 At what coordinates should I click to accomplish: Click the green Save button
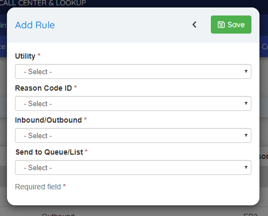click(x=231, y=25)
